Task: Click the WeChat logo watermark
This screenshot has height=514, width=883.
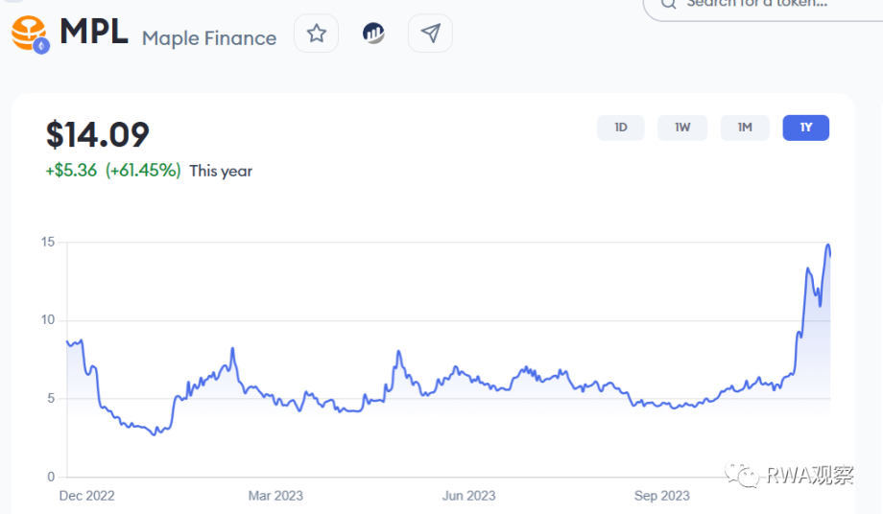Action: pyautogui.click(x=743, y=475)
